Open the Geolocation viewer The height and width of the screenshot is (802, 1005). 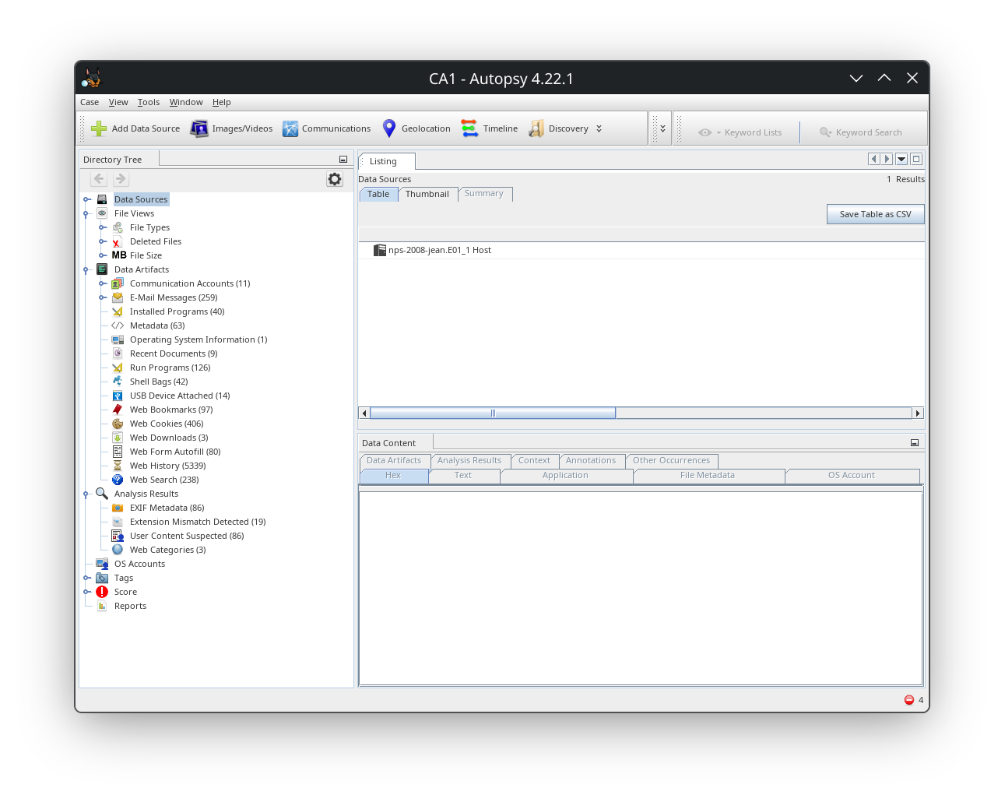coord(416,128)
